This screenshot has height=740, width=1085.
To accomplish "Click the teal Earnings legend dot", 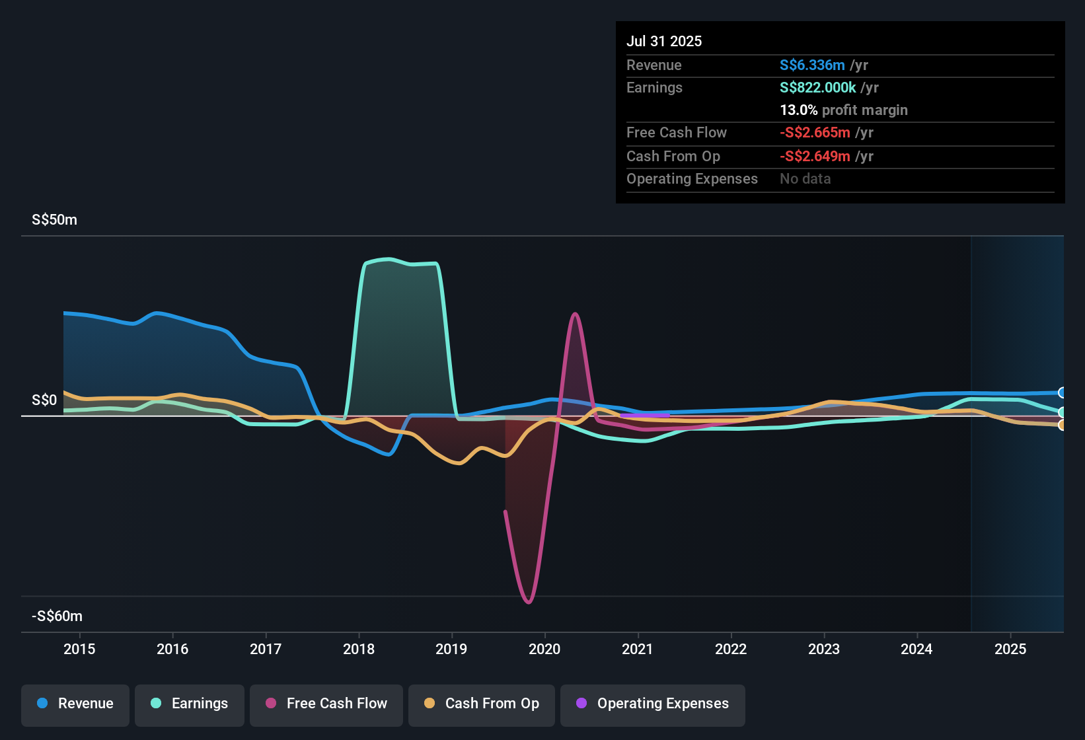I will 156,704.
